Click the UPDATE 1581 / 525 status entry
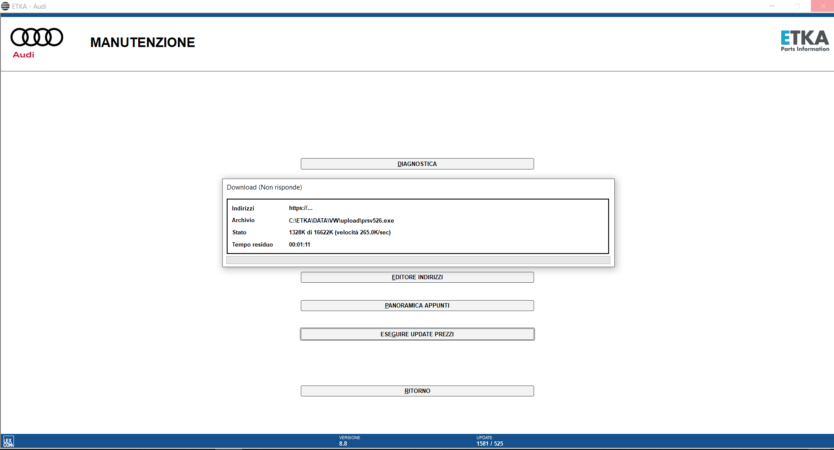834x450 pixels. click(x=490, y=441)
